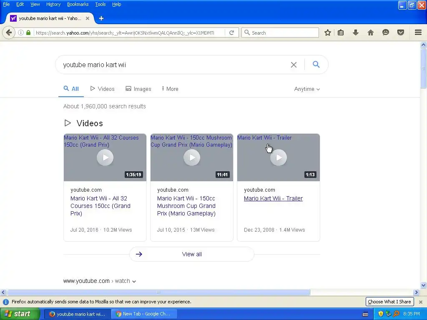This screenshot has height=320, width=427.
Task: Play the Mario Kart Wii Trailer thumbnail
Action: [279, 157]
